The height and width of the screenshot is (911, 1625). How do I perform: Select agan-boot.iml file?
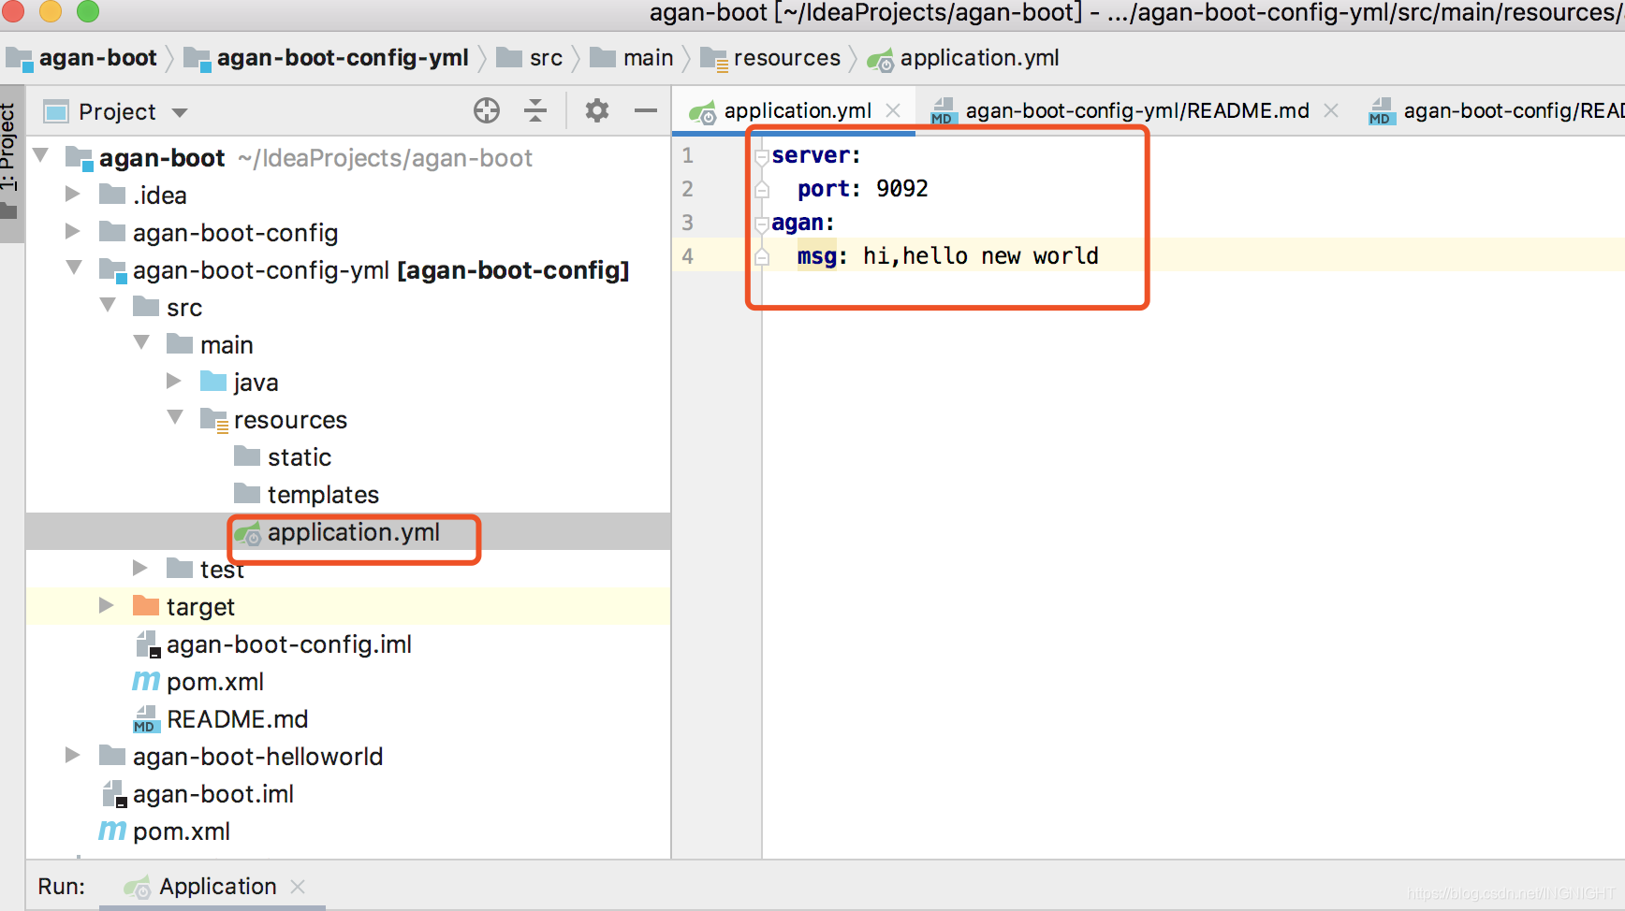coord(212,794)
